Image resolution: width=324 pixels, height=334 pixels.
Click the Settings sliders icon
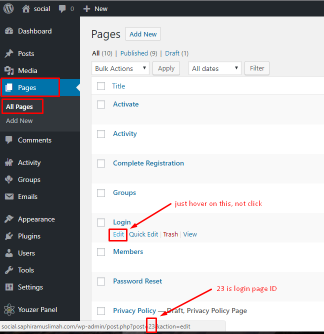click(9, 287)
